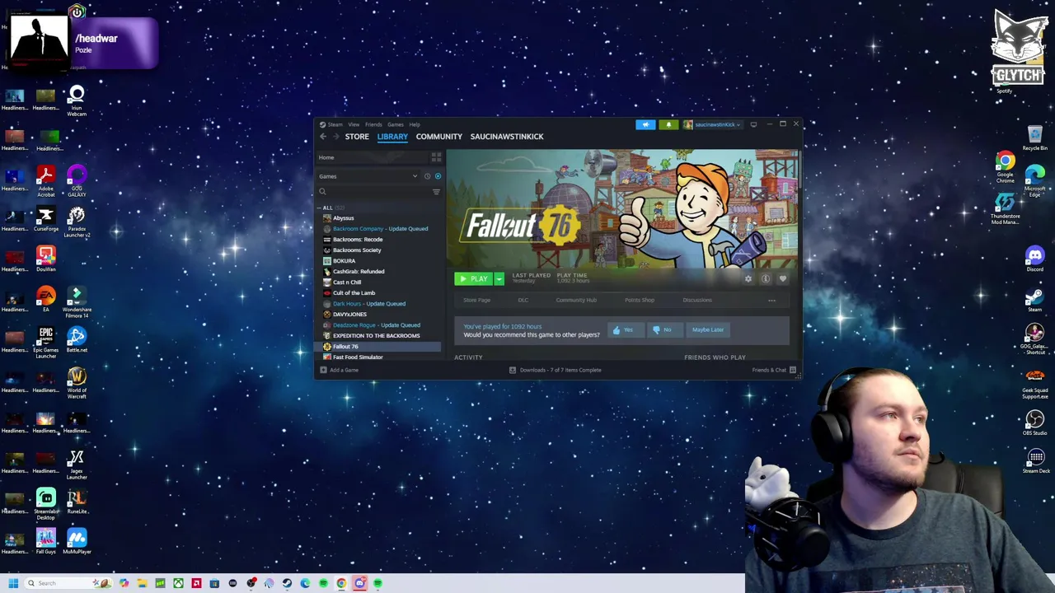The width and height of the screenshot is (1055, 593).
Task: Open the SAUCINAWSTINKICK profile tab
Action: [507, 137]
